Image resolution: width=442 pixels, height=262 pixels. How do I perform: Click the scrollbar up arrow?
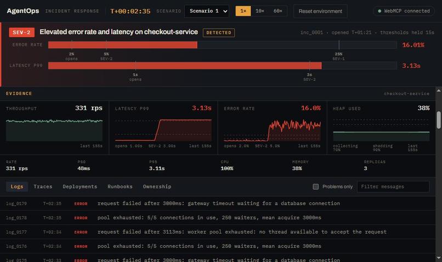click(439, 90)
